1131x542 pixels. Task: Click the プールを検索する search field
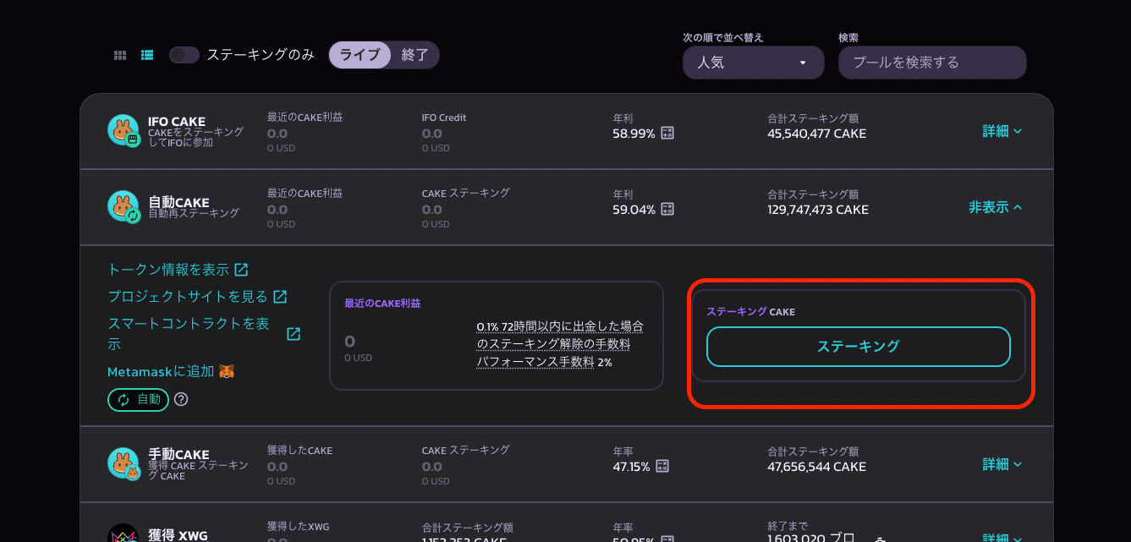click(x=932, y=63)
